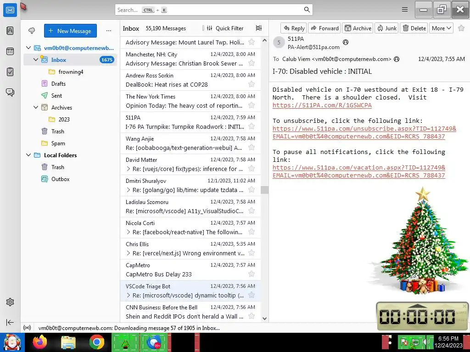Expand the Dmitri Shuralyov thread
Viewport: 470px width, 352px height.
tap(129, 190)
